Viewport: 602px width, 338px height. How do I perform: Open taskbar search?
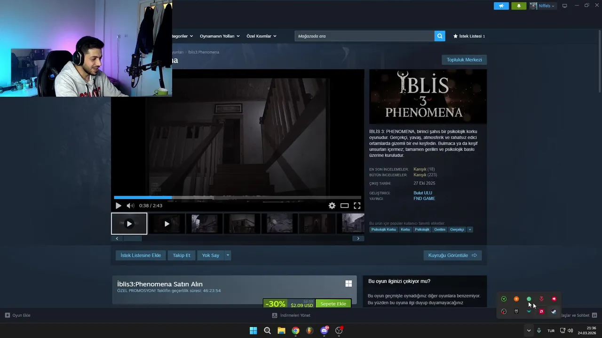[267, 330]
